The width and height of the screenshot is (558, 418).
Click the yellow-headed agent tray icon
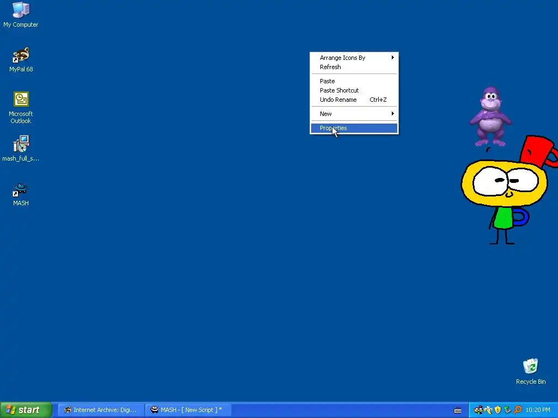coord(478,410)
